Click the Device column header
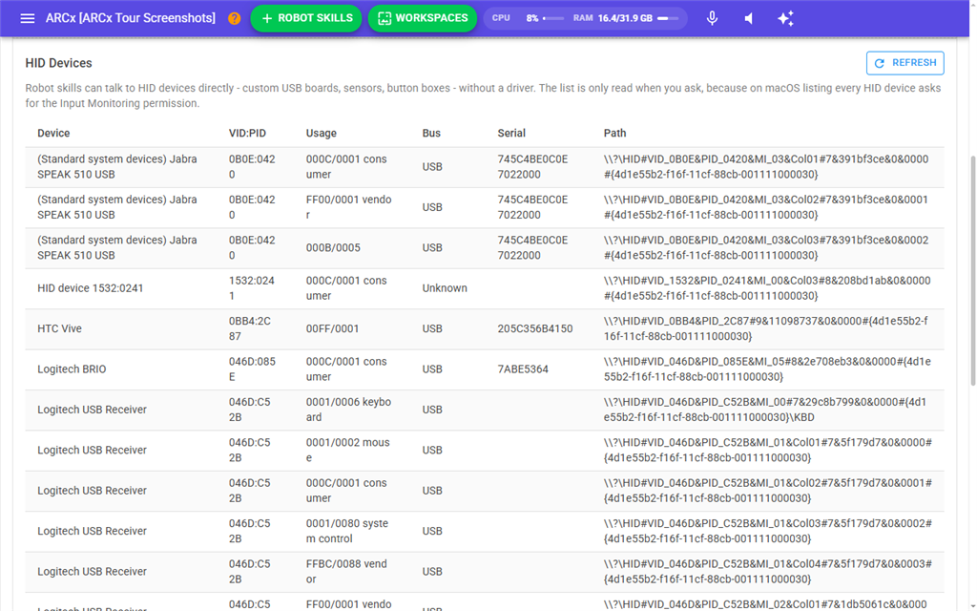977x611 pixels. (53, 133)
